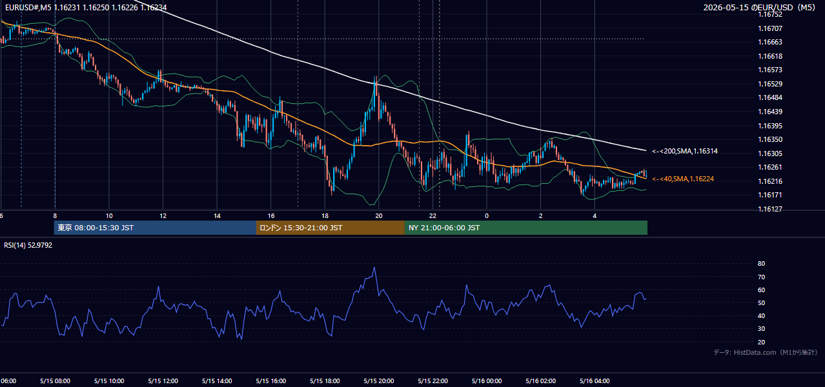Screen dimensions: 825x387
Task: Click the 5/15 10:00 time label
Action: [x=108, y=381]
